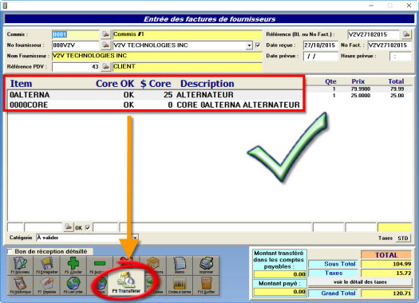Open the Memo notepad icon
The width and height of the screenshot is (419, 303).
click(x=180, y=266)
